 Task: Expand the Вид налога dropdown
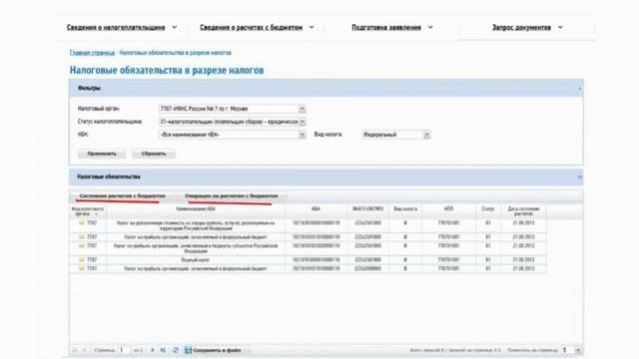[x=426, y=135]
